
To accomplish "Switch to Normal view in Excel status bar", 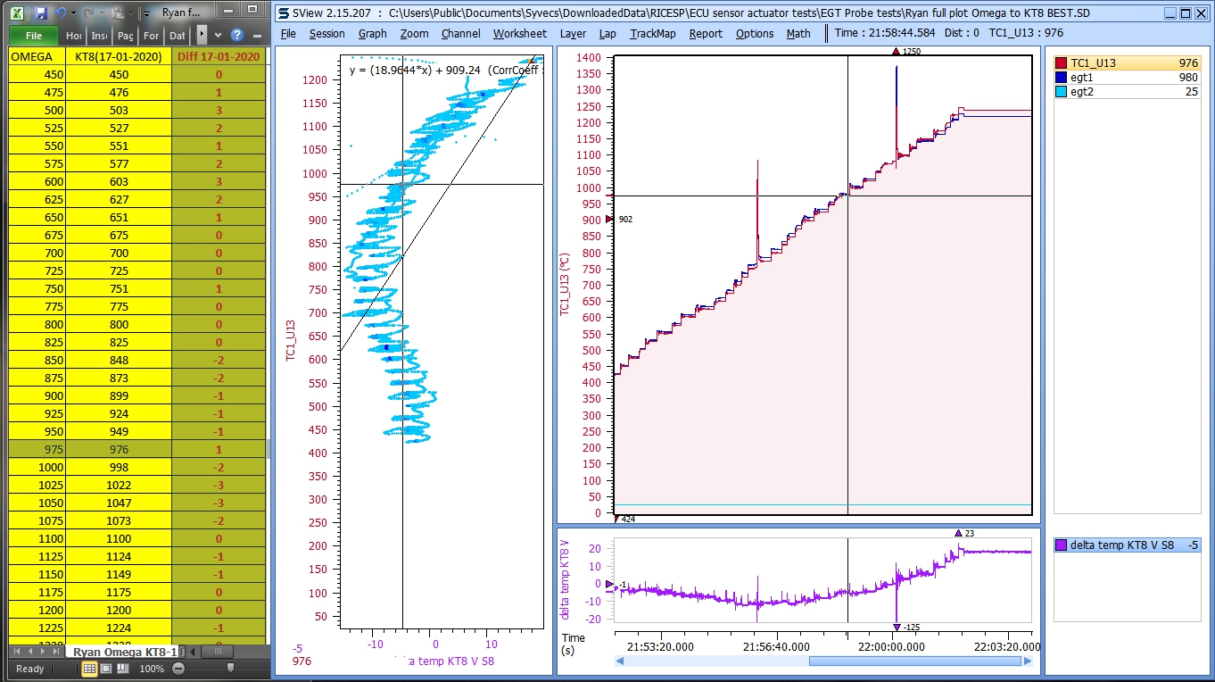I will pyautogui.click(x=89, y=669).
